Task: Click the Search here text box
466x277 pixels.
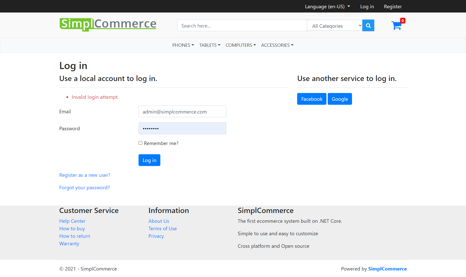Action: [242, 25]
